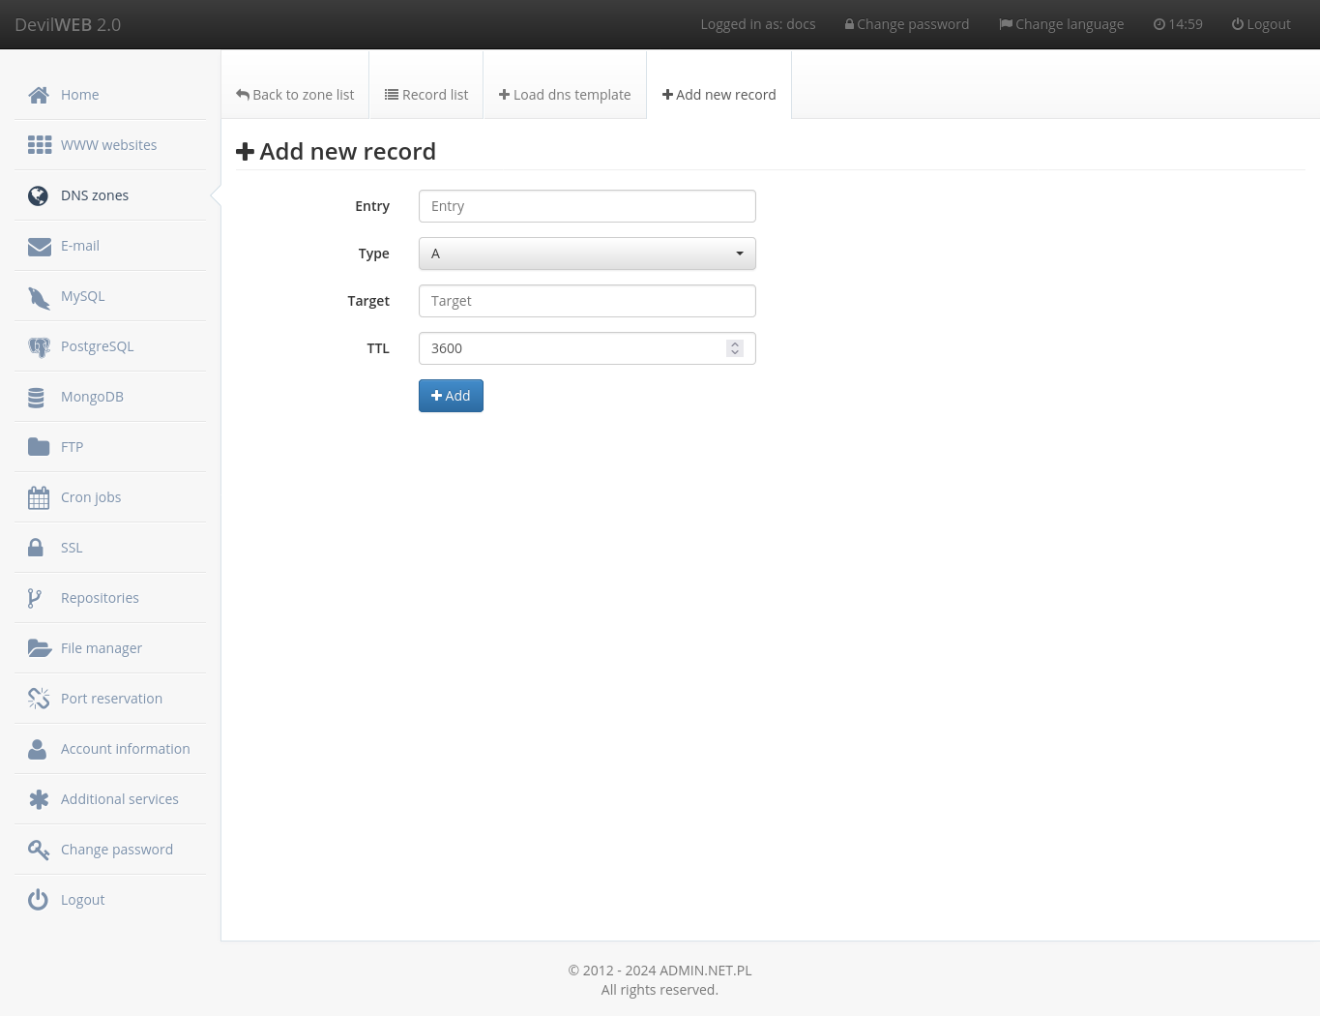Increment TTL using the spinner control
Screen dimensions: 1320x1016
pos(734,344)
